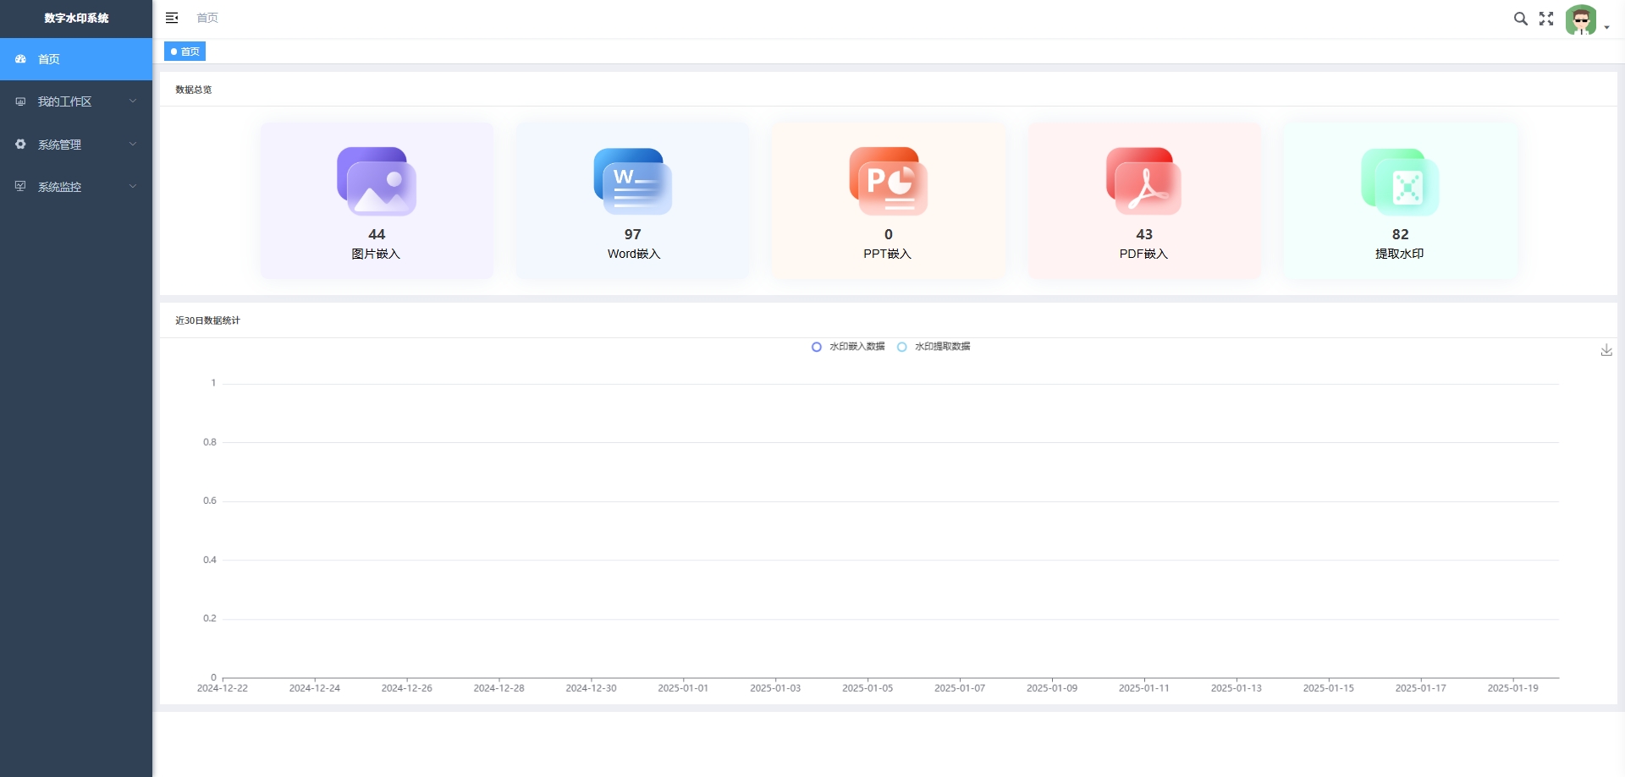Expand the 系统监控 sidebar menu

click(x=76, y=187)
